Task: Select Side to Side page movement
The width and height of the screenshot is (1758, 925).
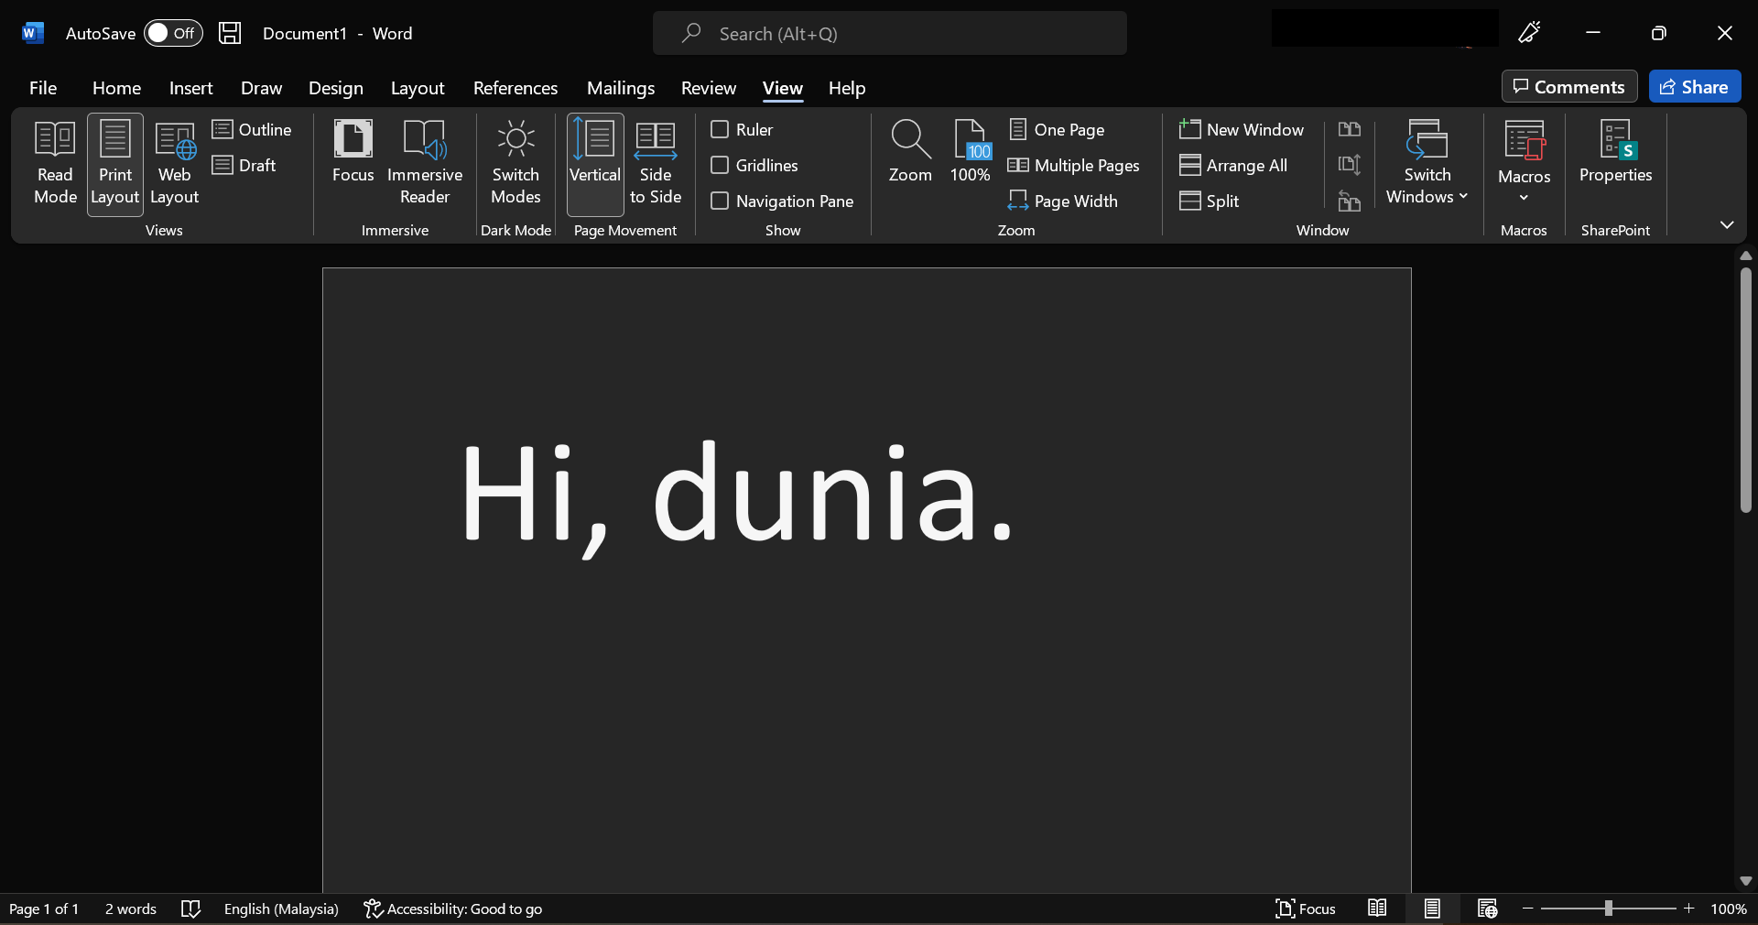Action: click(655, 163)
